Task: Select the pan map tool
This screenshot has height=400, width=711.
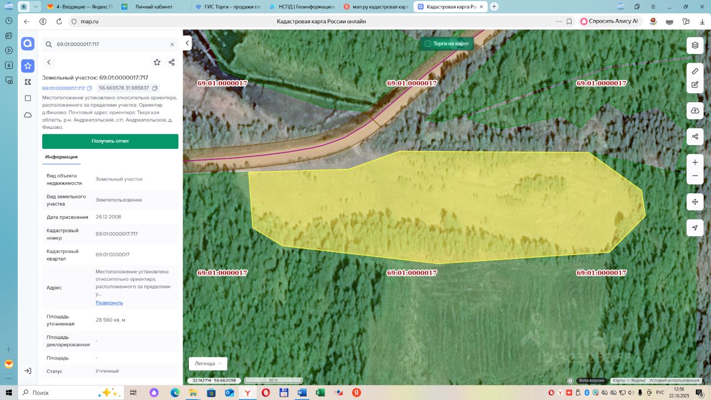Action: pyautogui.click(x=695, y=202)
